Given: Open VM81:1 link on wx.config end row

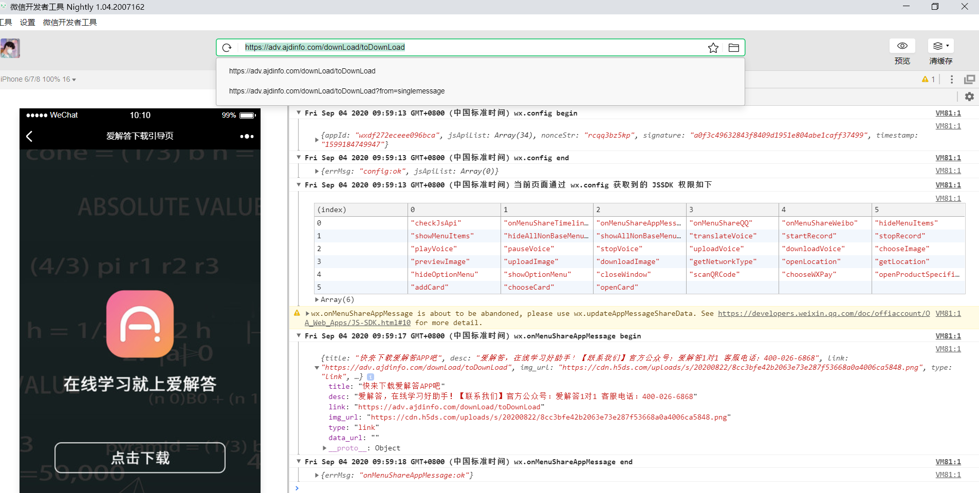Looking at the screenshot, I should point(948,158).
